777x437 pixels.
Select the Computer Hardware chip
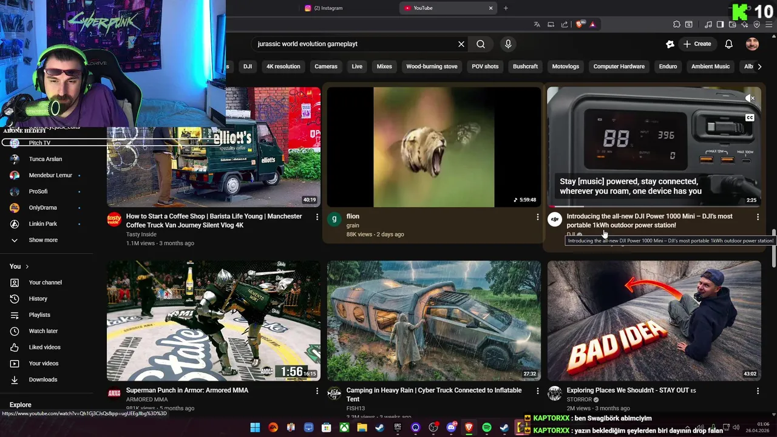pyautogui.click(x=619, y=66)
